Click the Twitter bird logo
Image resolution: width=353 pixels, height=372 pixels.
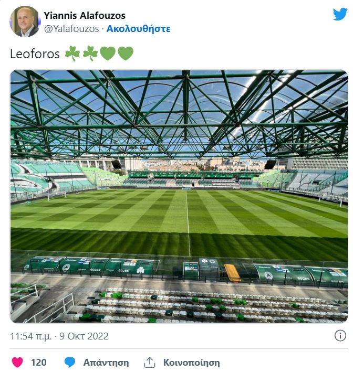pos(340,14)
